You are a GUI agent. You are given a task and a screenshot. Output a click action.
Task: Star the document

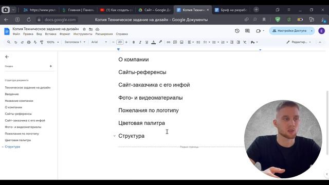(x=84, y=29)
